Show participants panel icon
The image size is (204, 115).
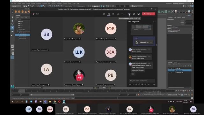pyautogui.click(x=104, y=14)
